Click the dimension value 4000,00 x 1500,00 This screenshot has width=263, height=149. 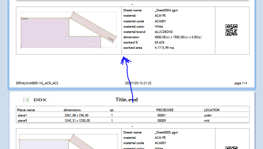tap(178, 37)
